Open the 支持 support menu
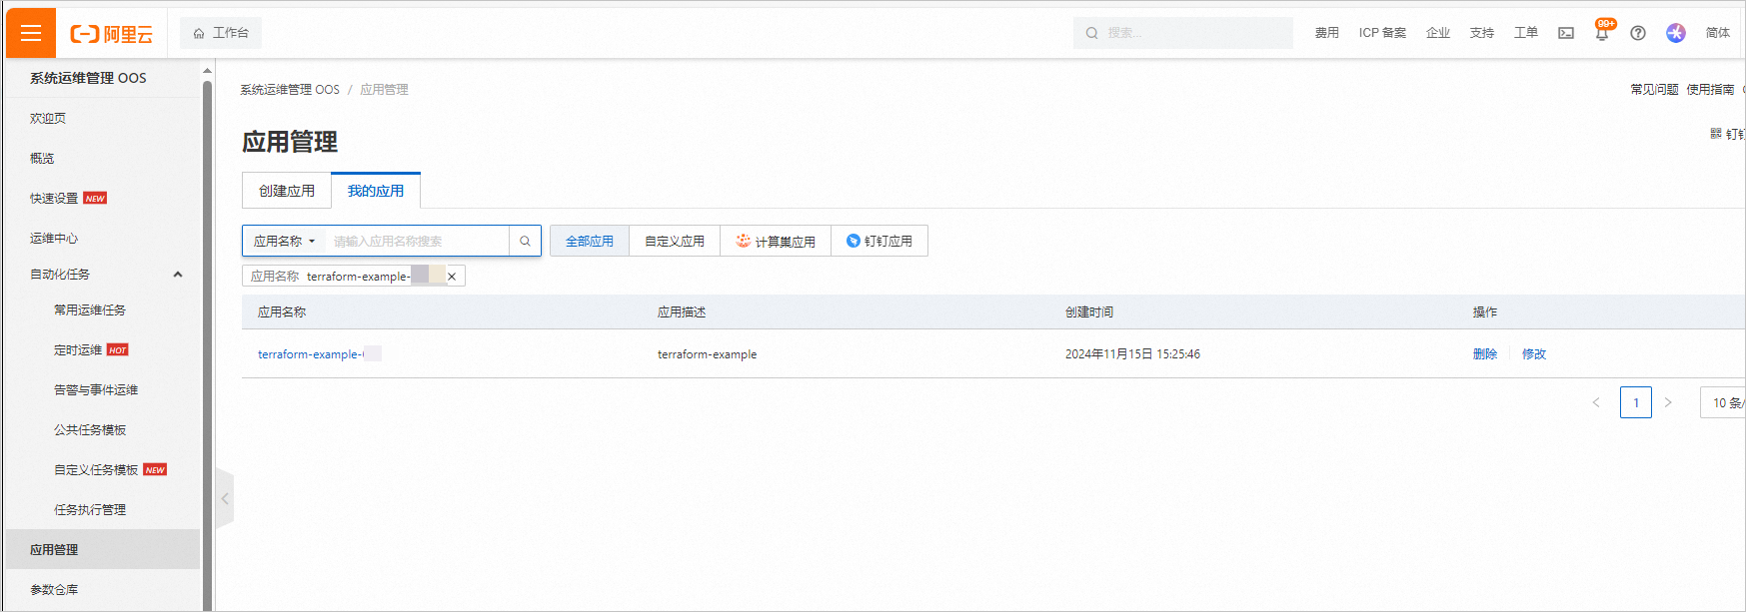Image resolution: width=1746 pixels, height=612 pixels. pos(1482,33)
